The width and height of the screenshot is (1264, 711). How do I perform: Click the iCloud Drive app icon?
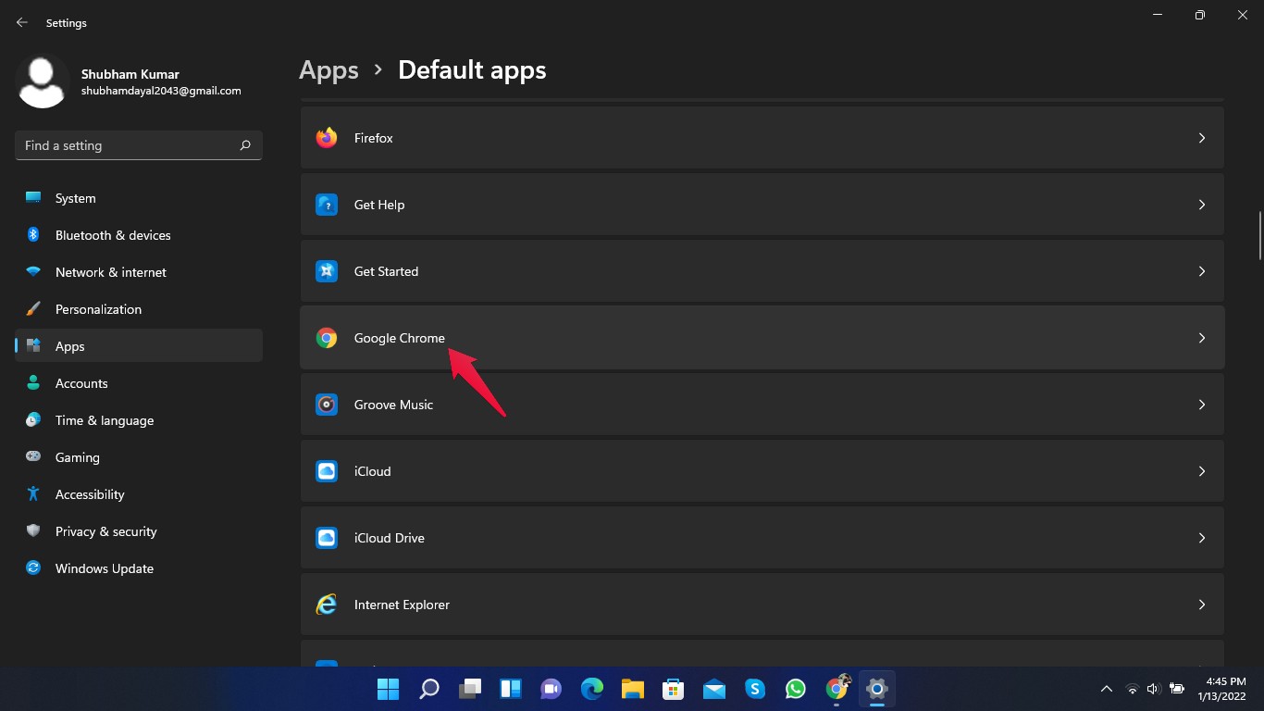click(327, 538)
